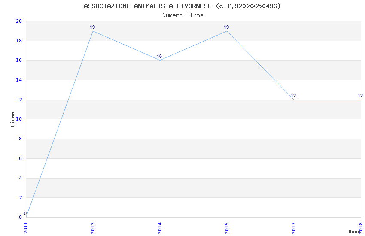The image size is (365, 236).
Task: Select the year 2017 on the x-axis
Action: pyautogui.click(x=294, y=228)
